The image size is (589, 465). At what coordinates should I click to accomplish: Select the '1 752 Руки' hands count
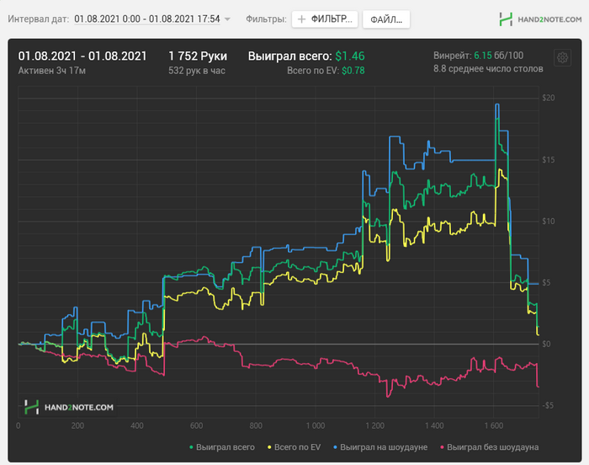(x=198, y=56)
